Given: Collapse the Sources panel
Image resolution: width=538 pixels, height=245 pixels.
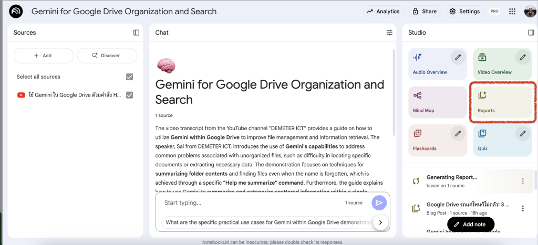Looking at the screenshot, I should 137,33.
